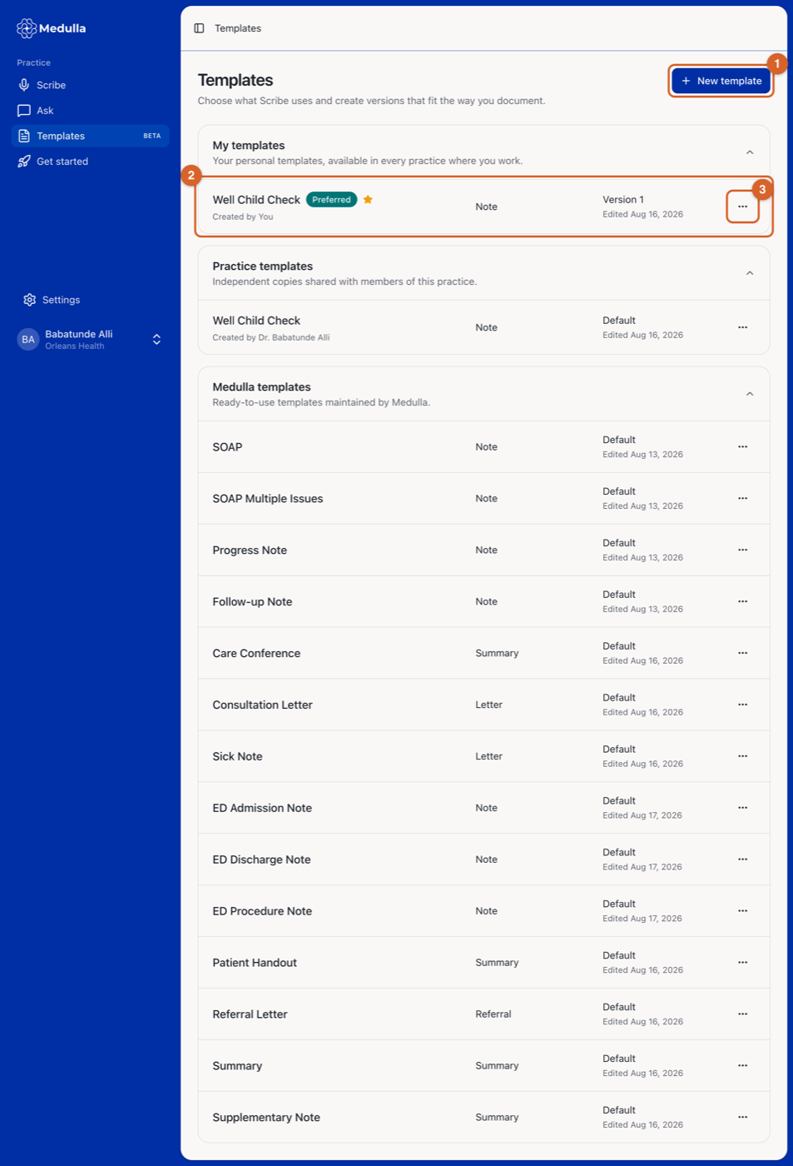Open the ED Admission Note template
This screenshot has height=1166, width=793.
(483, 809)
